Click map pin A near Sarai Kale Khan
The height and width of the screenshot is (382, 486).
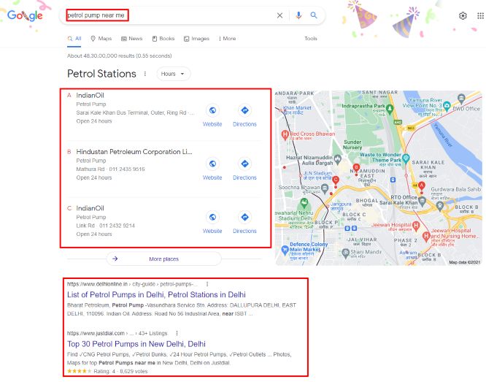tap(421, 186)
